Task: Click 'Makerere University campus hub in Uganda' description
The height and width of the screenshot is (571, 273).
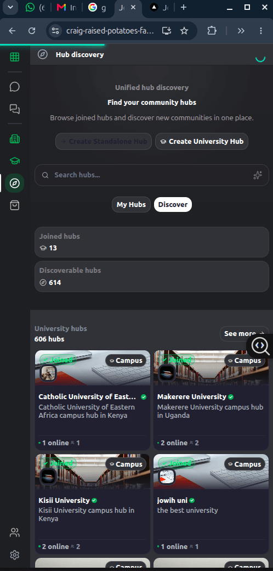Action: (210, 411)
